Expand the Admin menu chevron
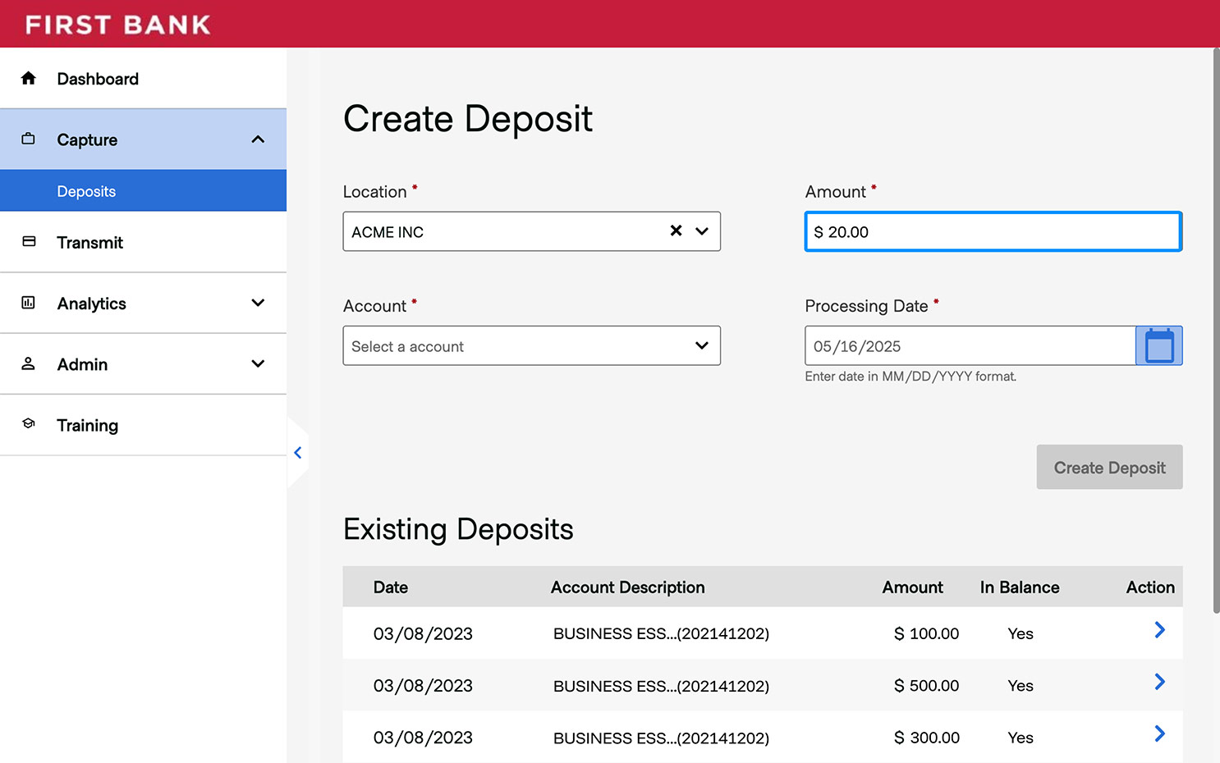 point(258,363)
